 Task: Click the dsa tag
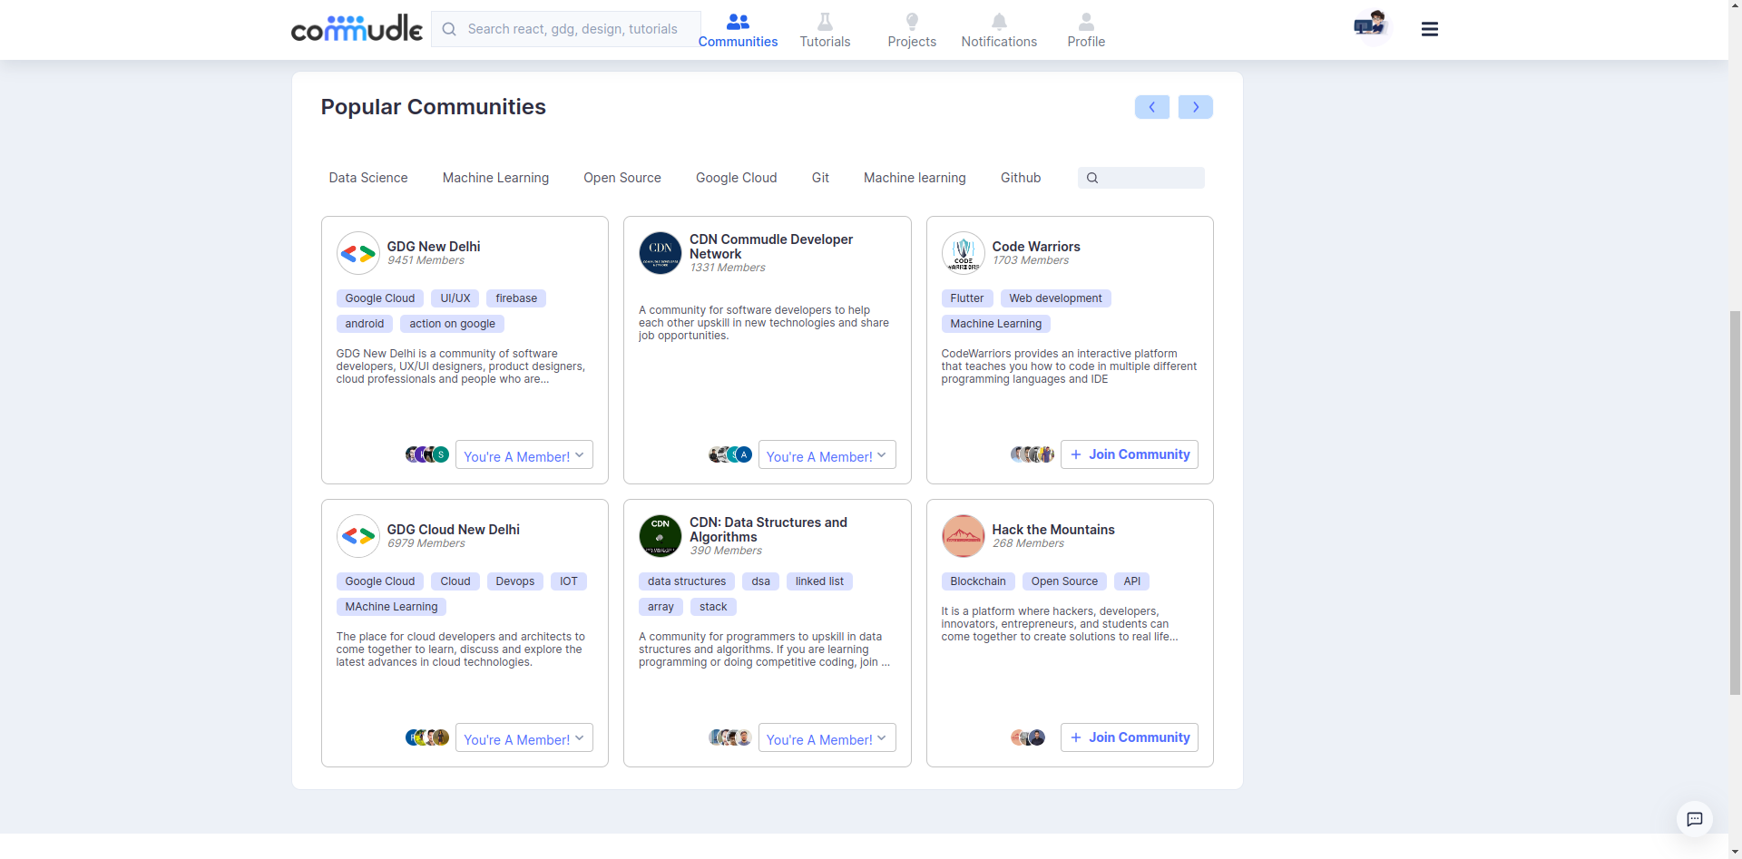(761, 581)
